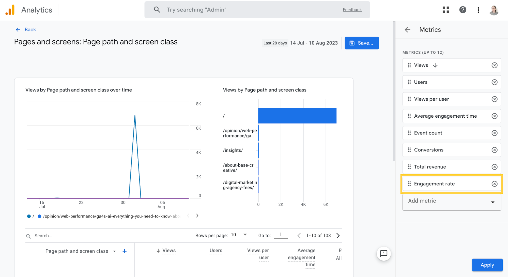The width and height of the screenshot is (508, 277).
Task: Click the Google Analytics logo
Action: point(10,10)
